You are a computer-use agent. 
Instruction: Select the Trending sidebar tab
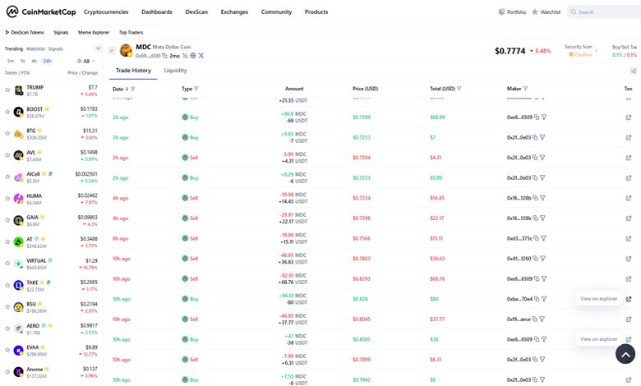14,48
